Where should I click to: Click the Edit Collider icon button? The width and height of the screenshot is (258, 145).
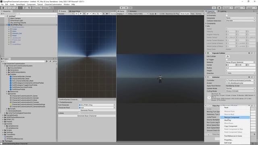pyautogui.click(x=227, y=56)
